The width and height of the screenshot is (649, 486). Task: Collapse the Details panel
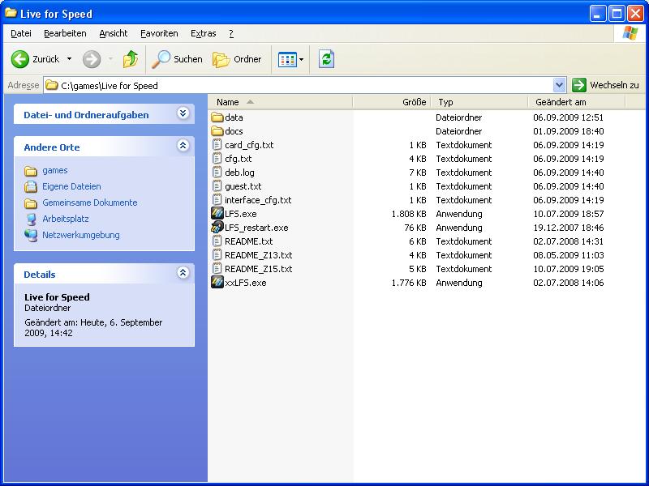point(183,273)
